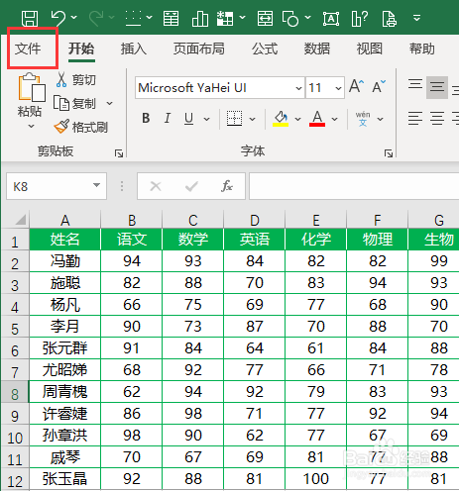Click the cell containing 张元群
Image resolution: width=459 pixels, height=491 pixels.
(64, 348)
